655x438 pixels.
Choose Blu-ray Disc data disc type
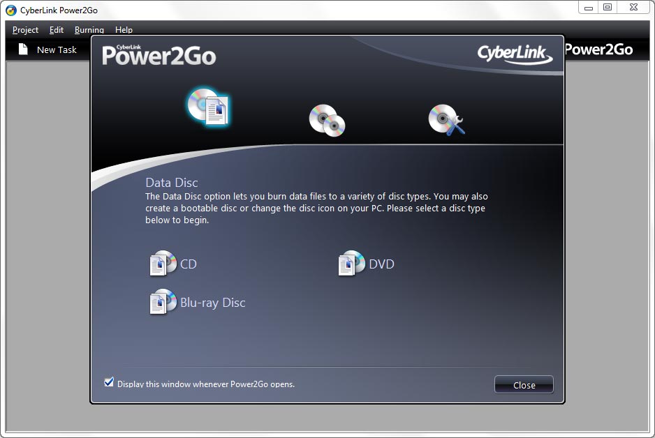click(197, 302)
